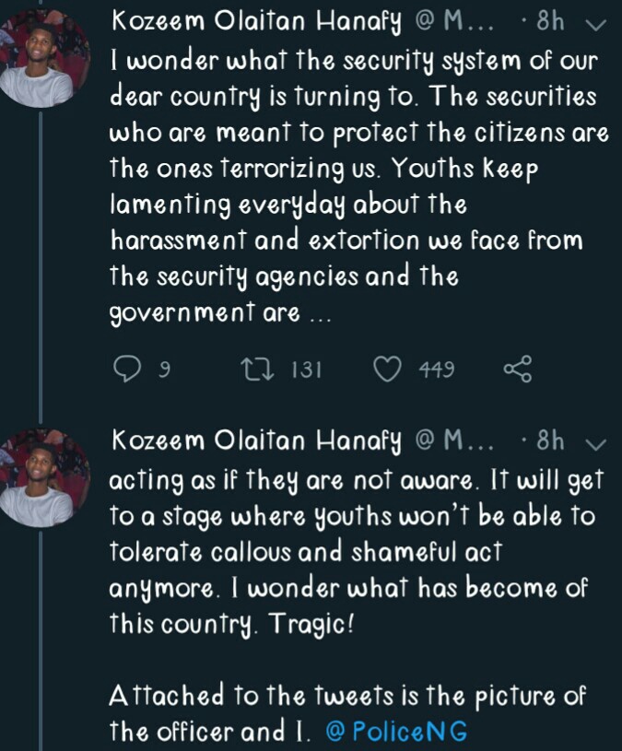Click the 8h timestamp on the second tweet
The width and height of the screenshot is (622, 751).
click(549, 441)
